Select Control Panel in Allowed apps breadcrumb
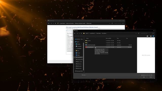This screenshot has height=91, width=162. pos(62,24)
